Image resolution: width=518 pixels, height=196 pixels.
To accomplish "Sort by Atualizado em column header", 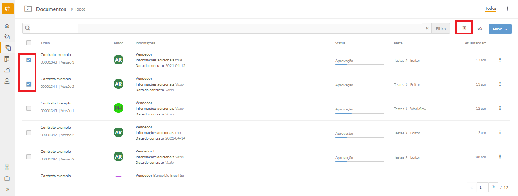I will click(x=475, y=43).
